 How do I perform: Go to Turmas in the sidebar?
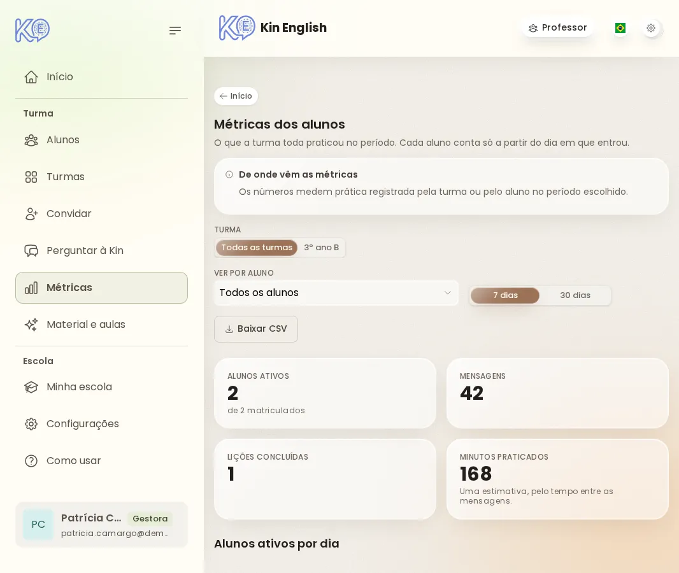click(102, 177)
